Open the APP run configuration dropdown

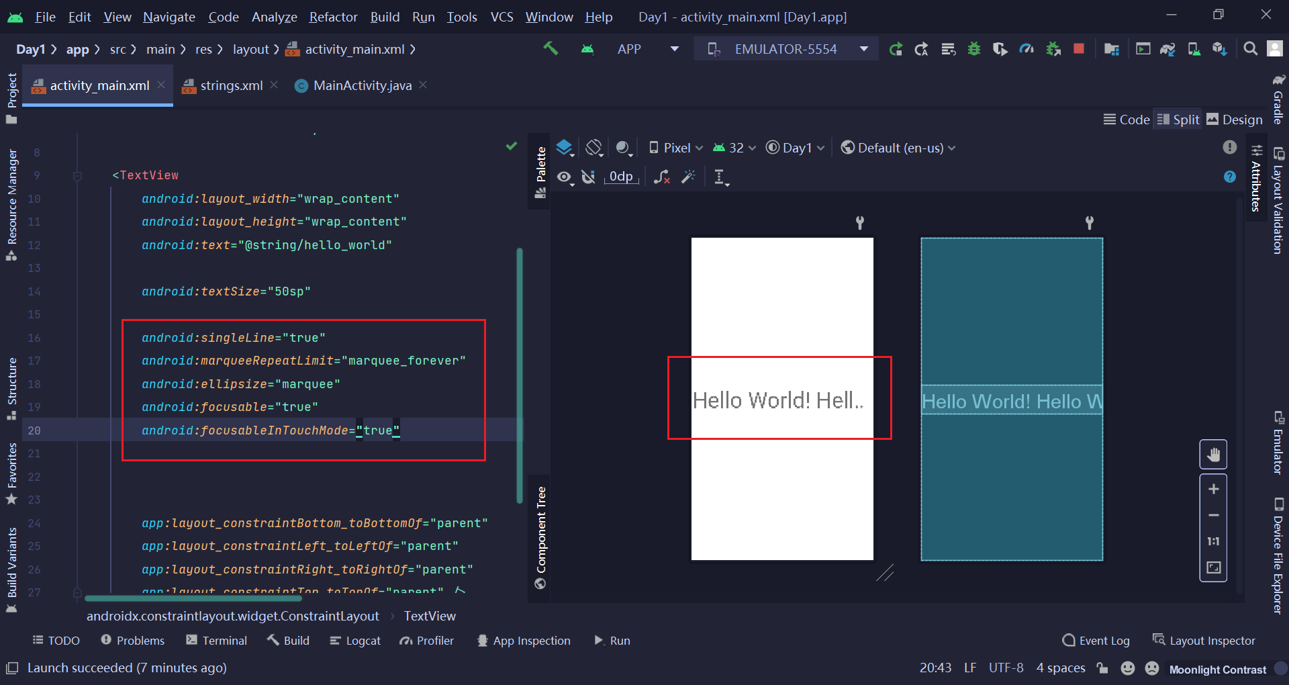(647, 49)
